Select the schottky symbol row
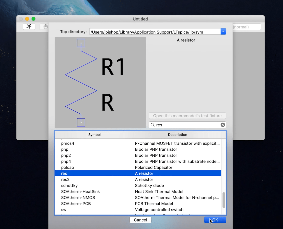 138,185
